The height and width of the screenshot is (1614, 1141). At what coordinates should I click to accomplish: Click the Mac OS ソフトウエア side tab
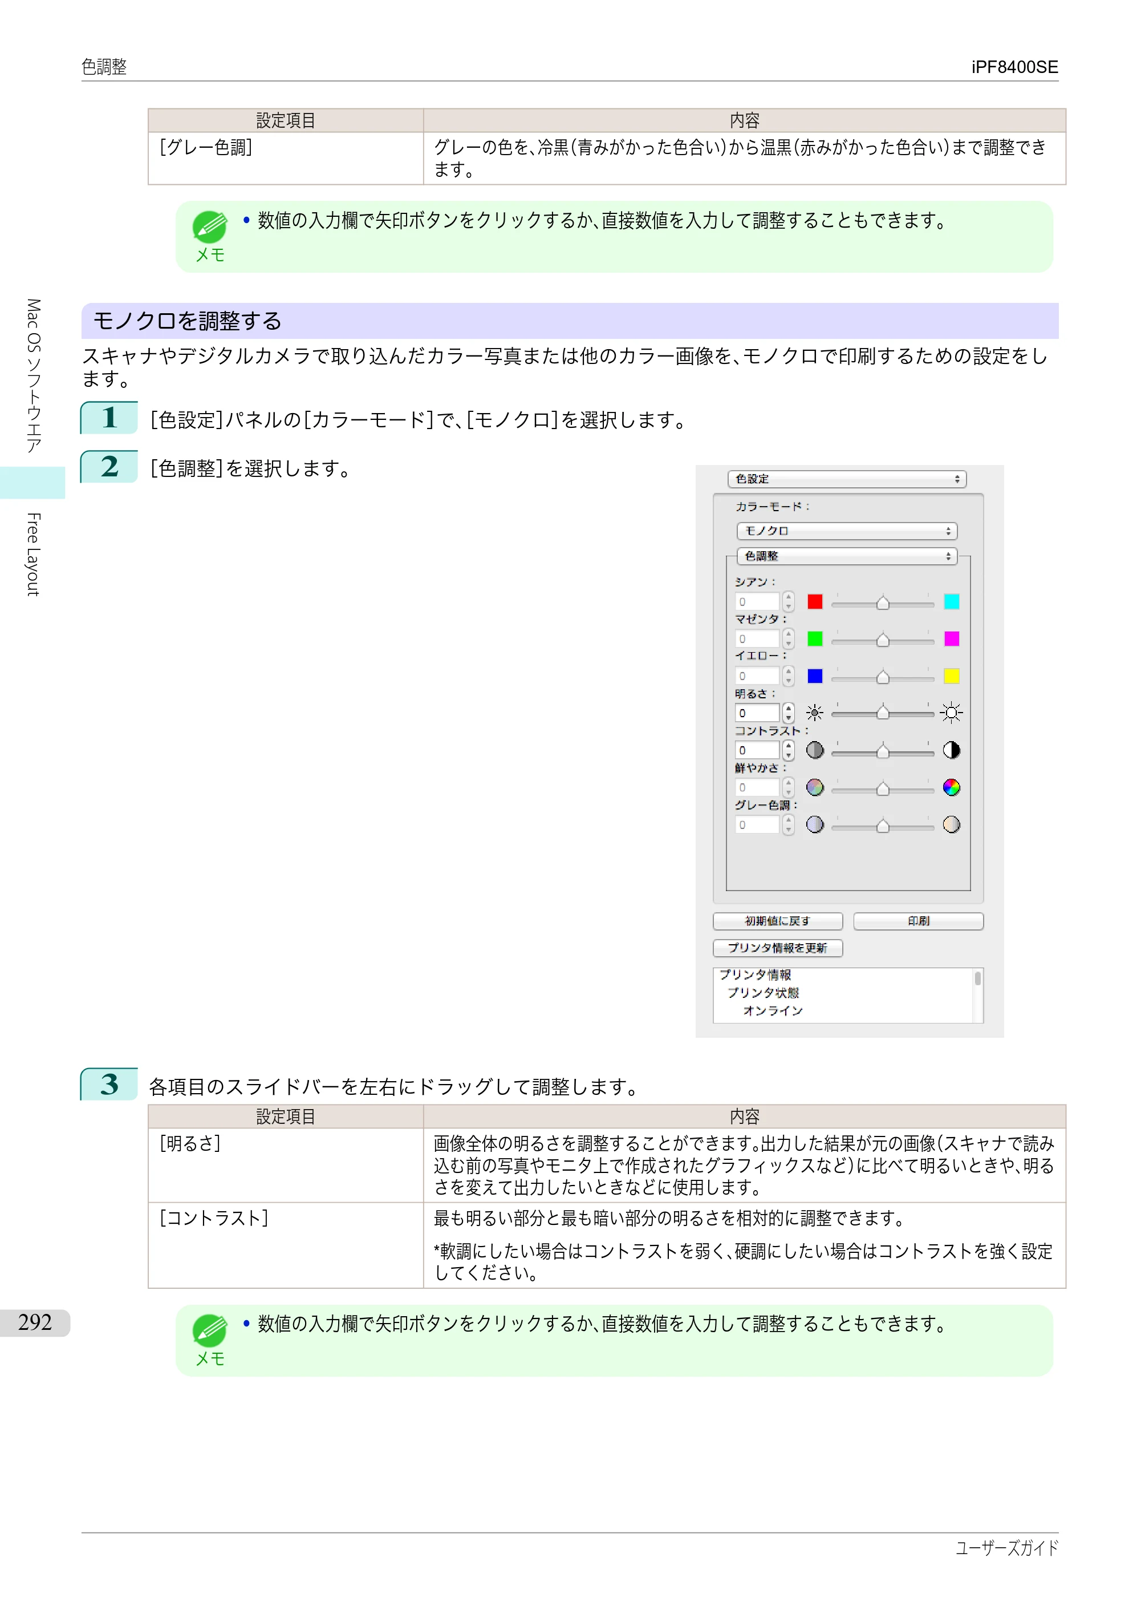pyautogui.click(x=33, y=376)
